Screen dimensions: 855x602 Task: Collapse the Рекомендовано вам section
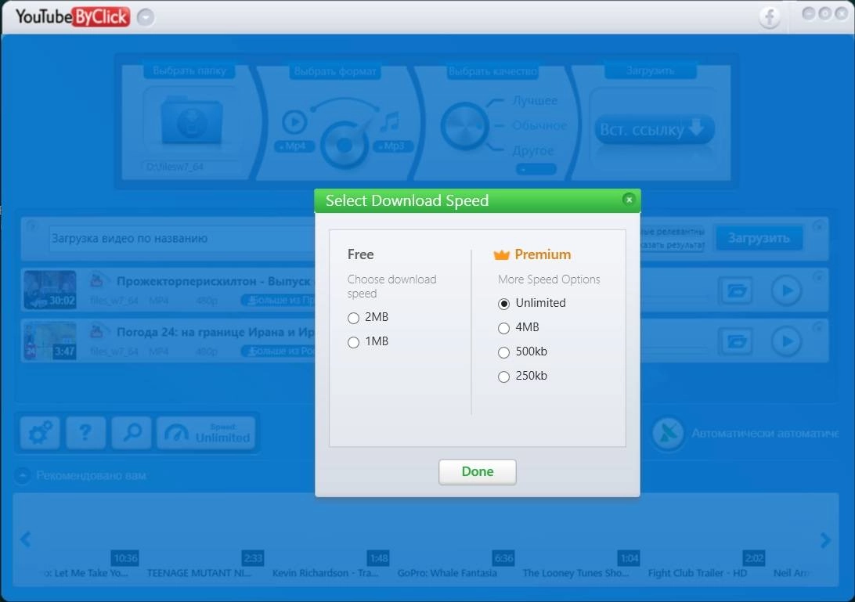23,475
